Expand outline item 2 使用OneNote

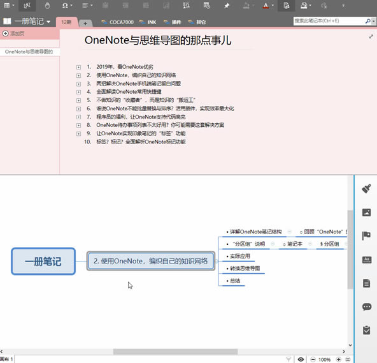(78, 76)
